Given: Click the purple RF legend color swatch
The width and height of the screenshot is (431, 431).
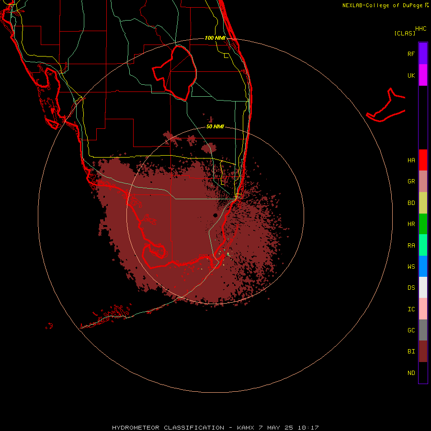Looking at the screenshot, I should tap(423, 54).
